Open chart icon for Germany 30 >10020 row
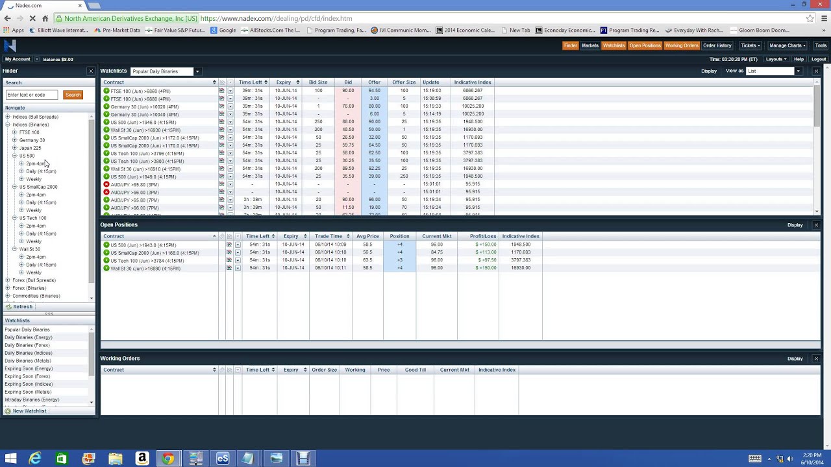 click(x=221, y=106)
